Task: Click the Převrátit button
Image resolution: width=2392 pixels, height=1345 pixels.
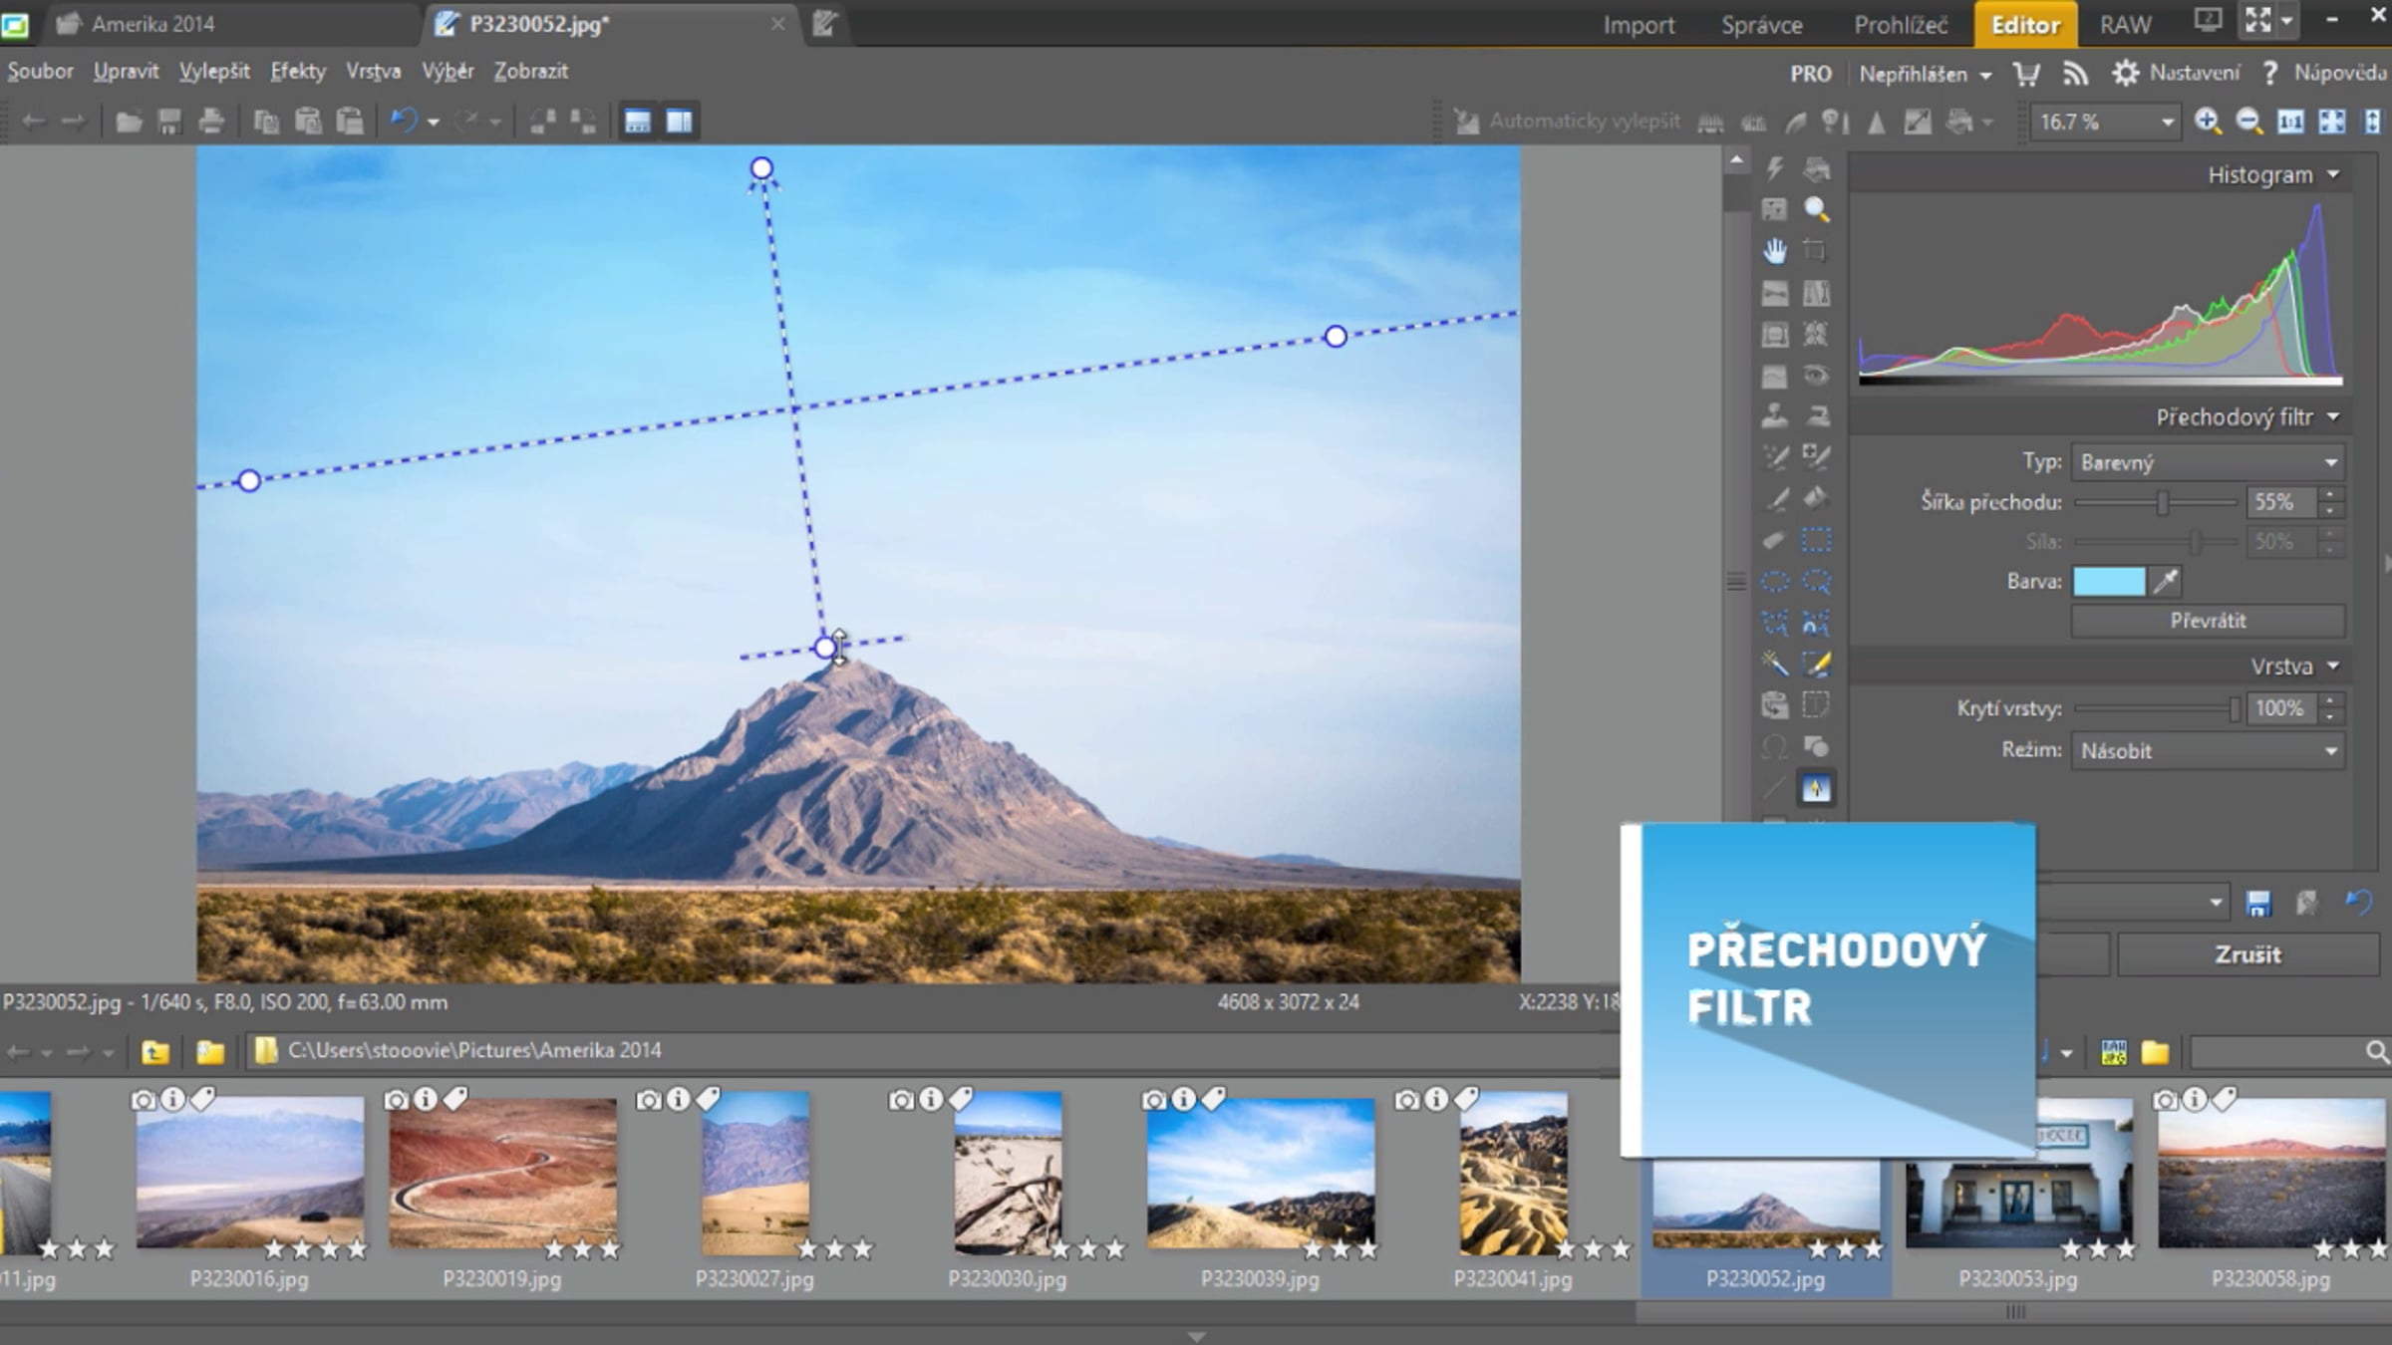Action: [2208, 621]
